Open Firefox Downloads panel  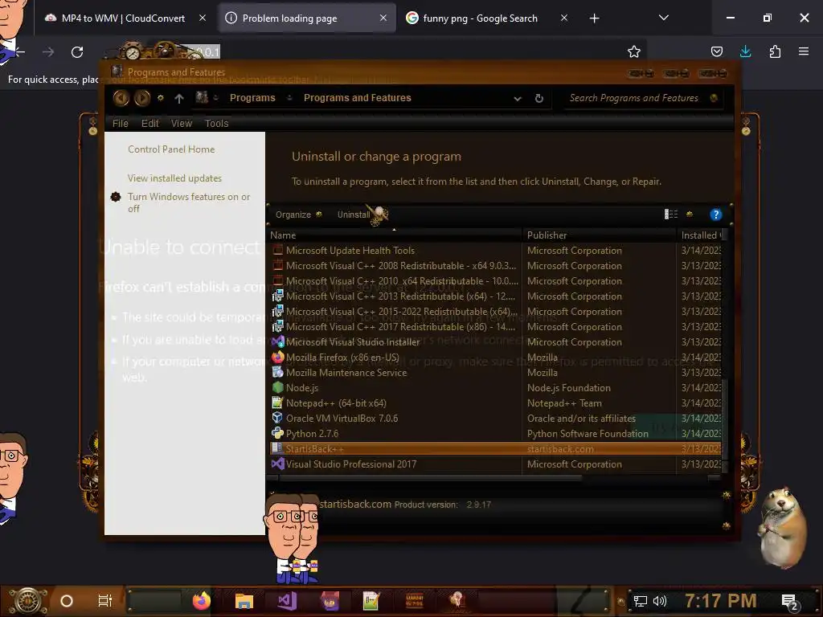point(745,51)
